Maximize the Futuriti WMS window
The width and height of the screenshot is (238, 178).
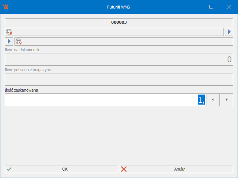click(211, 7)
